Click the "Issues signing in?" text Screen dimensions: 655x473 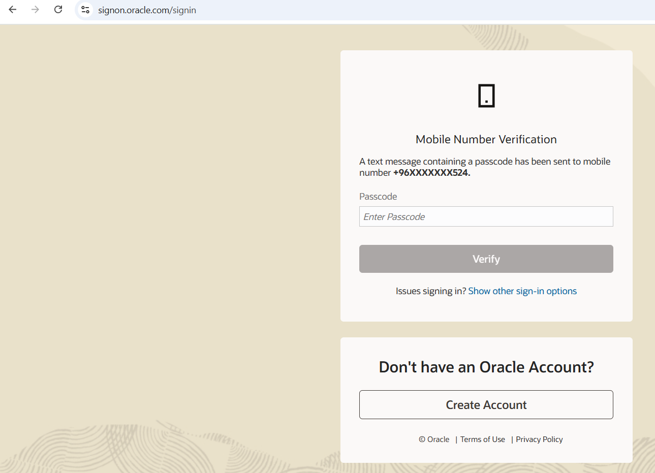point(431,291)
